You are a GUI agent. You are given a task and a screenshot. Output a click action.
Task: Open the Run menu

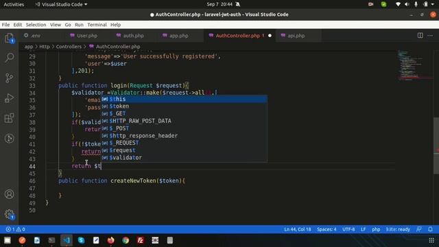coord(79,25)
